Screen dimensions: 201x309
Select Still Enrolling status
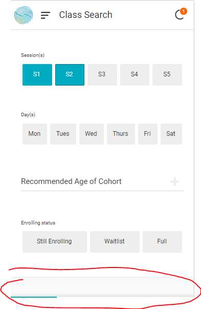[x=55, y=242]
